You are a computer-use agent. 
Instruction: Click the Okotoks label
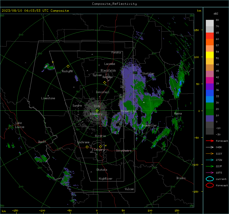tap(102, 170)
